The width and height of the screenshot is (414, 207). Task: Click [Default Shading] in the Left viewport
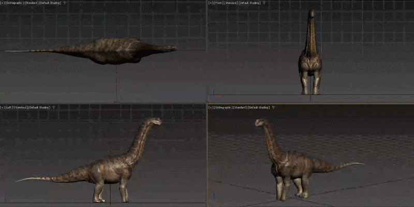pos(40,108)
